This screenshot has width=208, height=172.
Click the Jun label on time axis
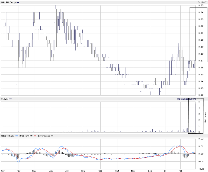tap(50, 170)
